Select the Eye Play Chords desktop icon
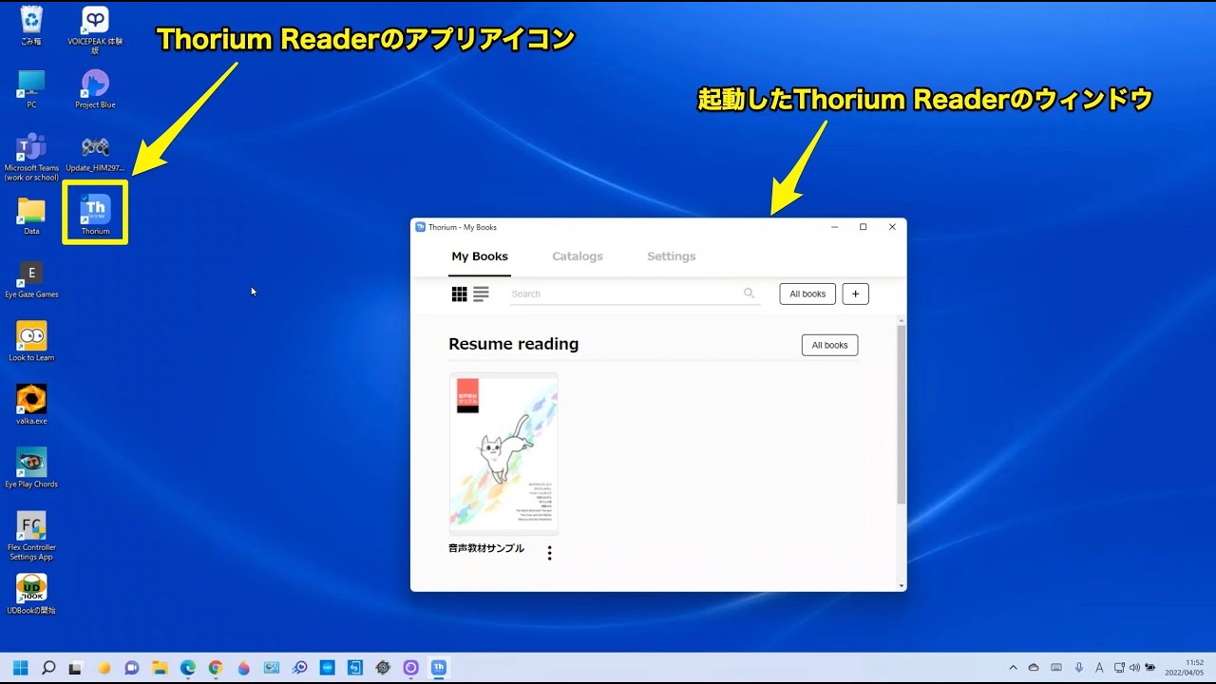The image size is (1216, 684). coord(31,468)
